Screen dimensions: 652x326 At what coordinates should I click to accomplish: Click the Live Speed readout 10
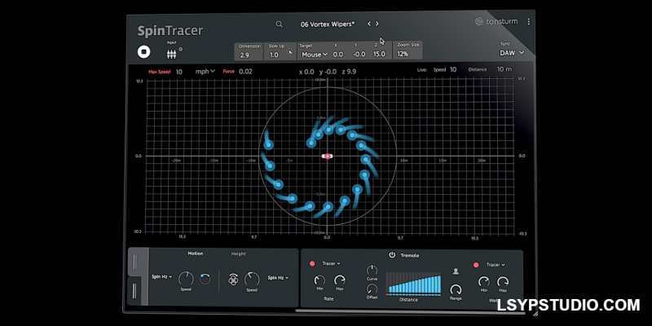tap(453, 69)
